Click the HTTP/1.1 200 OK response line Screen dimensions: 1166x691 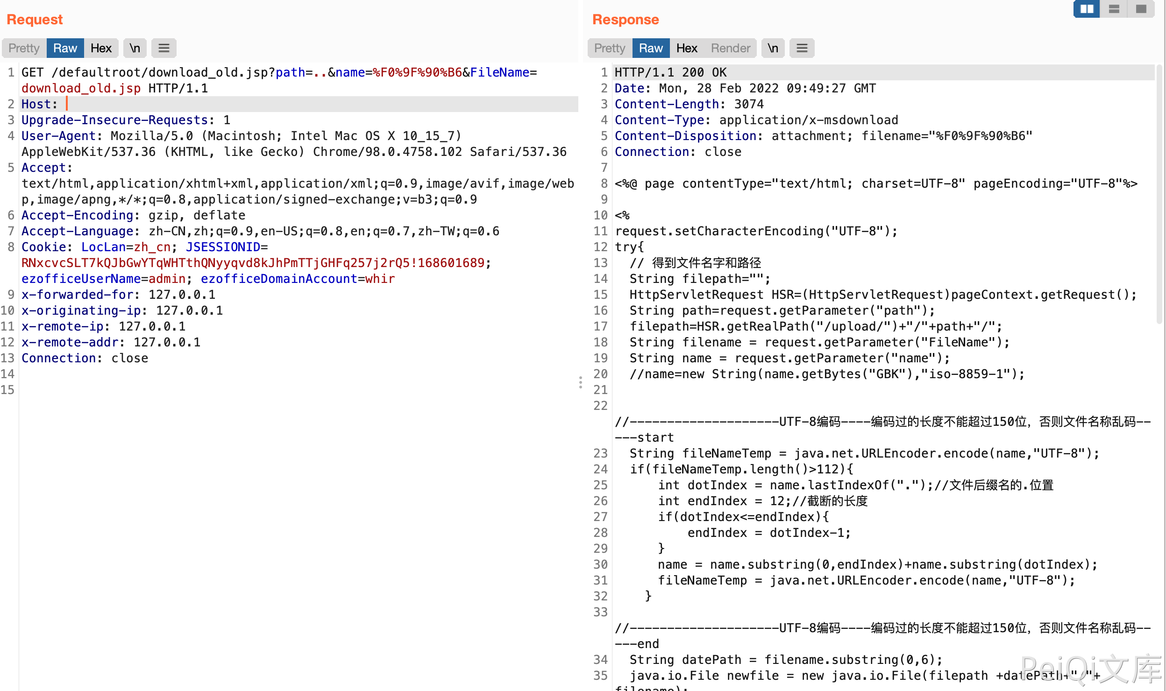[670, 72]
